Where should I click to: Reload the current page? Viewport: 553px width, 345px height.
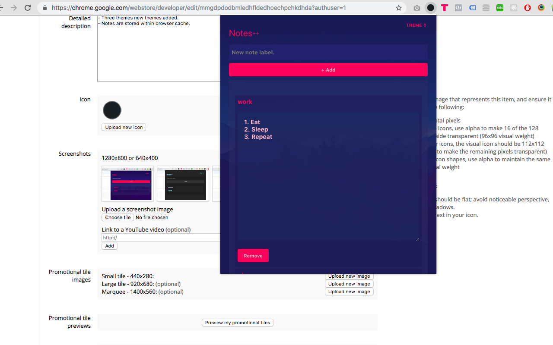tap(28, 8)
